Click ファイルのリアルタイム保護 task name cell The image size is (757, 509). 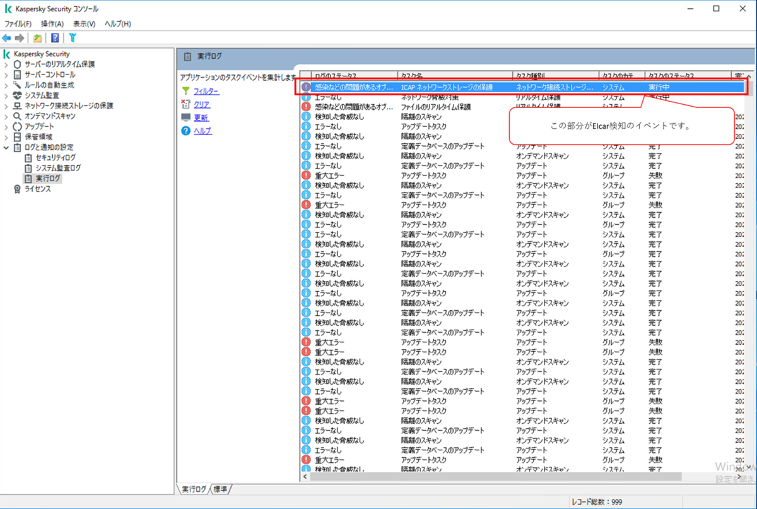pos(436,107)
